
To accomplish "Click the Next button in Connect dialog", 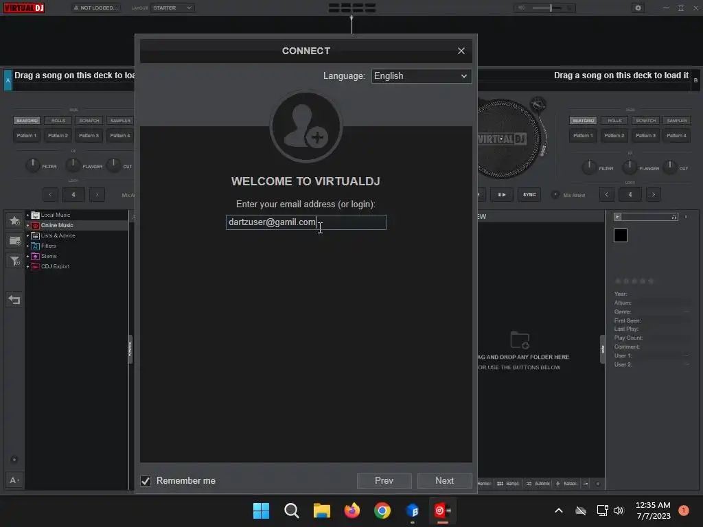I will click(x=444, y=481).
